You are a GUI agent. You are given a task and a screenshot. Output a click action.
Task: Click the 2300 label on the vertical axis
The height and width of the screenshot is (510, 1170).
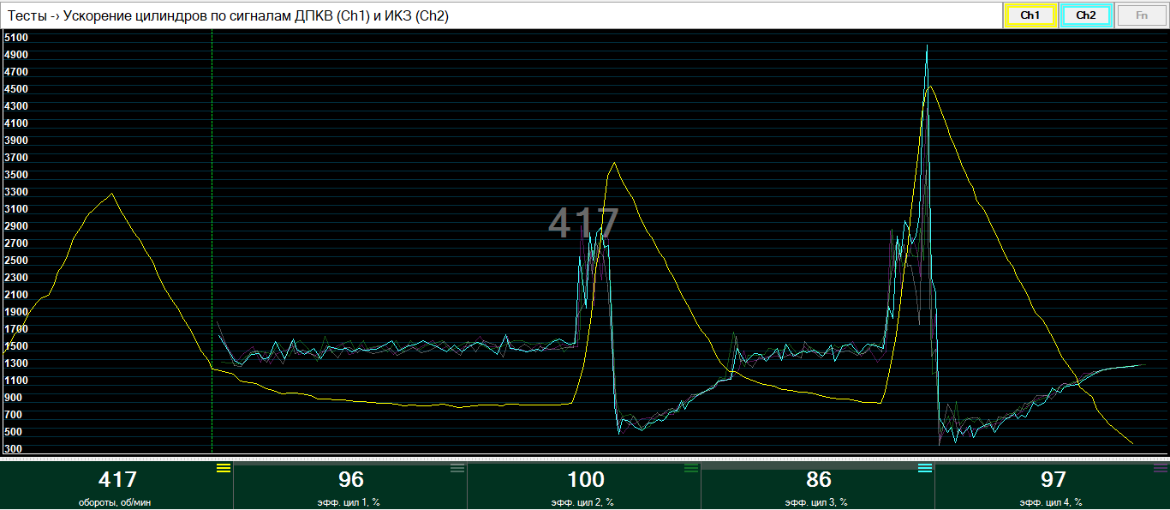pyautogui.click(x=16, y=278)
